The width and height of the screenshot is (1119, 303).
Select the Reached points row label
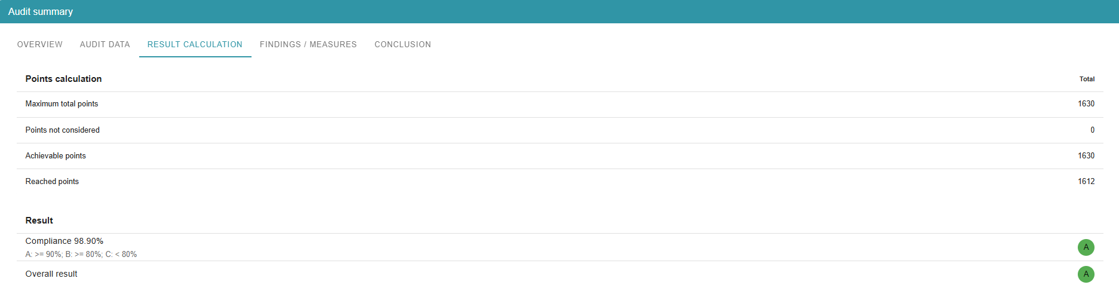point(52,182)
